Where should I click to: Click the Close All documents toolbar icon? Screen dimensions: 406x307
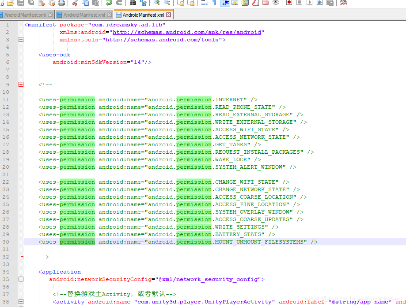pyautogui.click(x=52, y=3)
